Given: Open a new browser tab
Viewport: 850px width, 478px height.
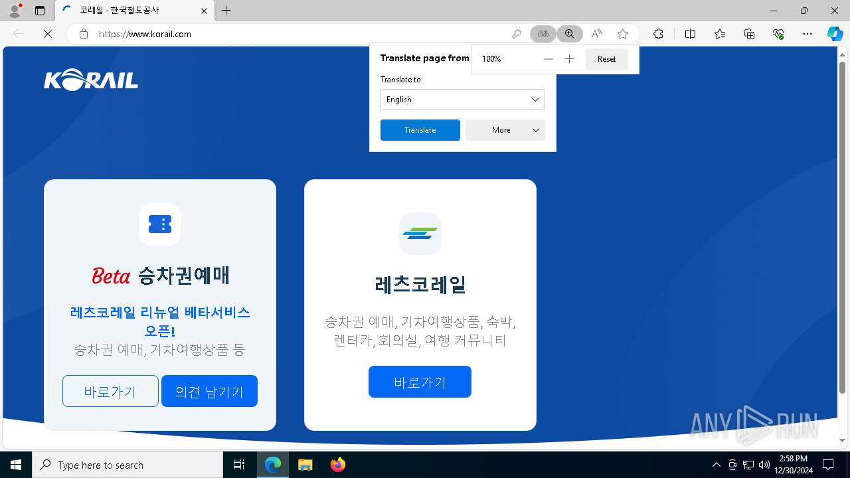Looking at the screenshot, I should [x=226, y=11].
